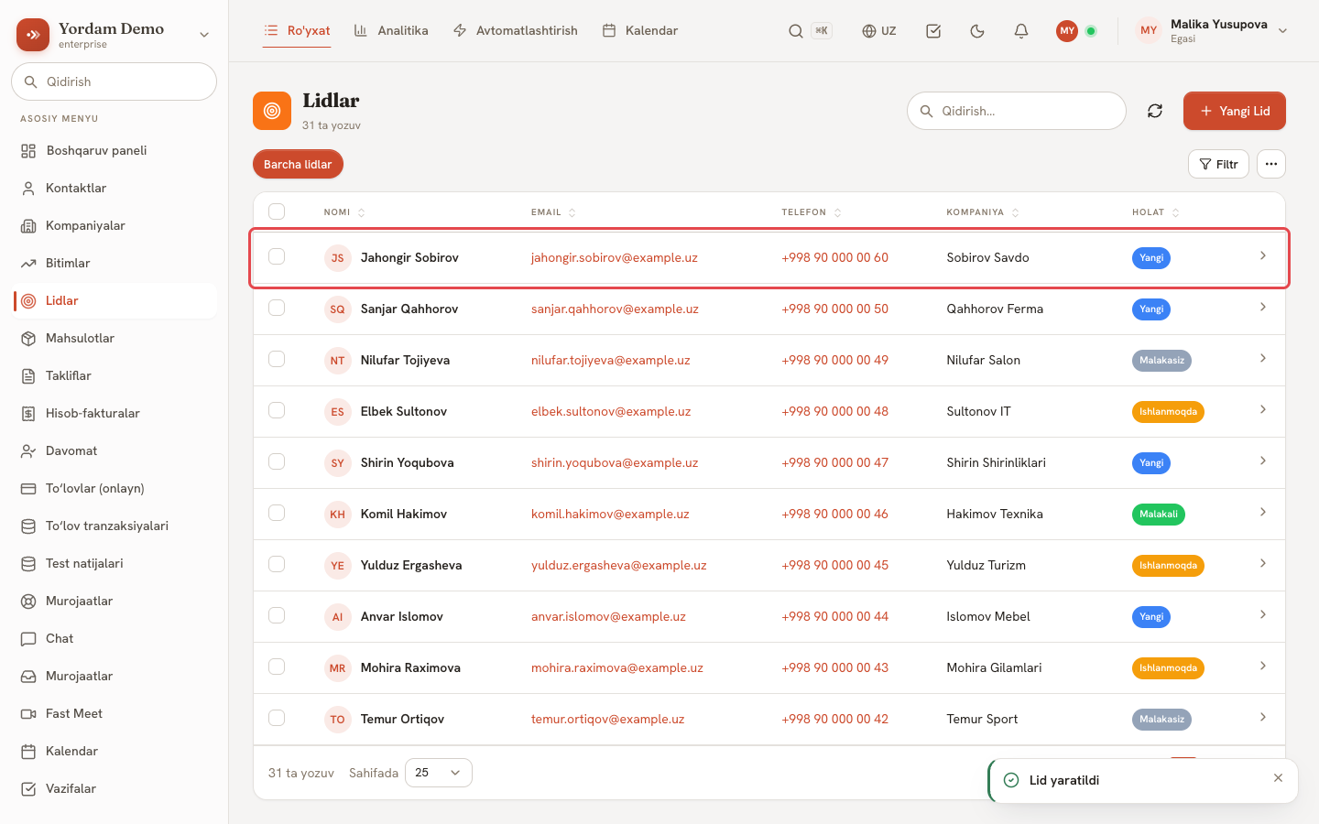
Task: Tick the checkbox for Jahongir Sobirov
Action: (277, 256)
